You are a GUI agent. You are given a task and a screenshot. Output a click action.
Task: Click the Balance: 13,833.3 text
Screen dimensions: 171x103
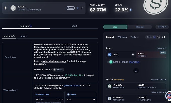(158, 80)
